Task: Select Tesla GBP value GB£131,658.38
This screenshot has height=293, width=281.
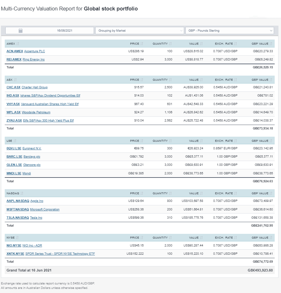Action: click(x=262, y=218)
